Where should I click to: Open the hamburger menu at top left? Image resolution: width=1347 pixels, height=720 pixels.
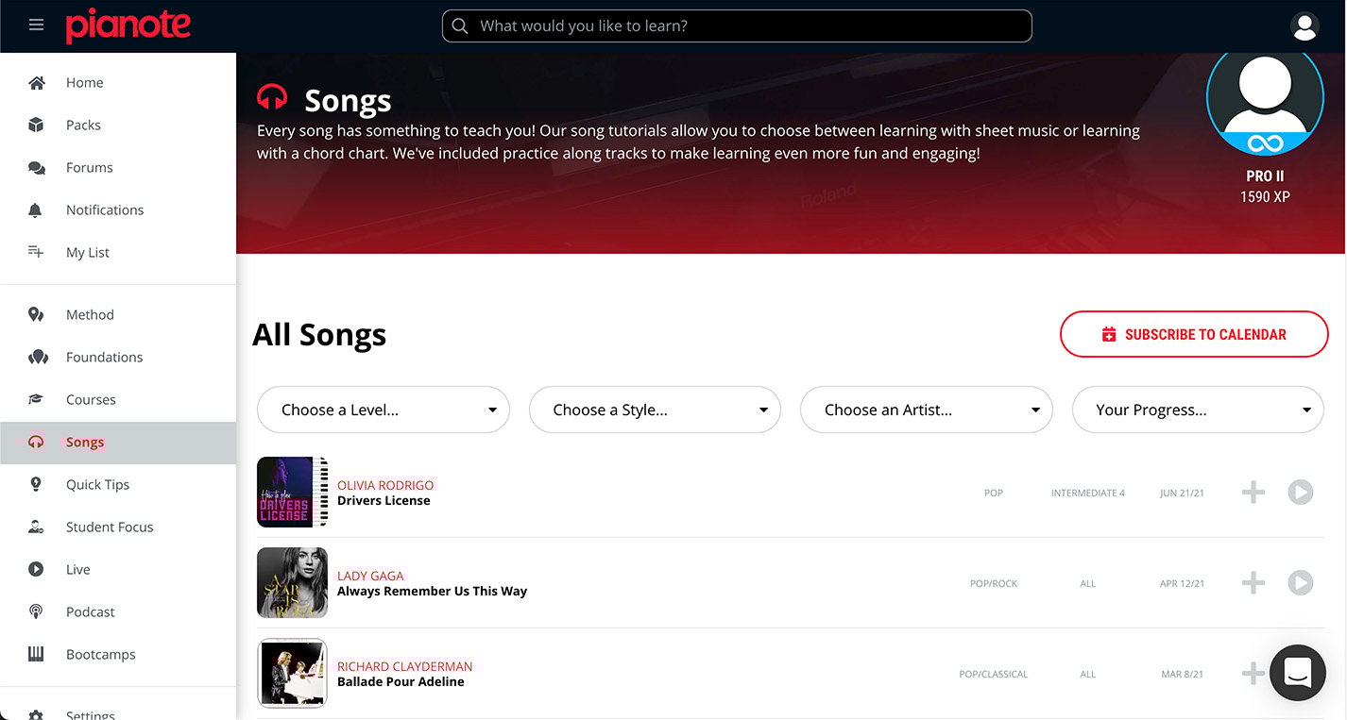pos(36,25)
